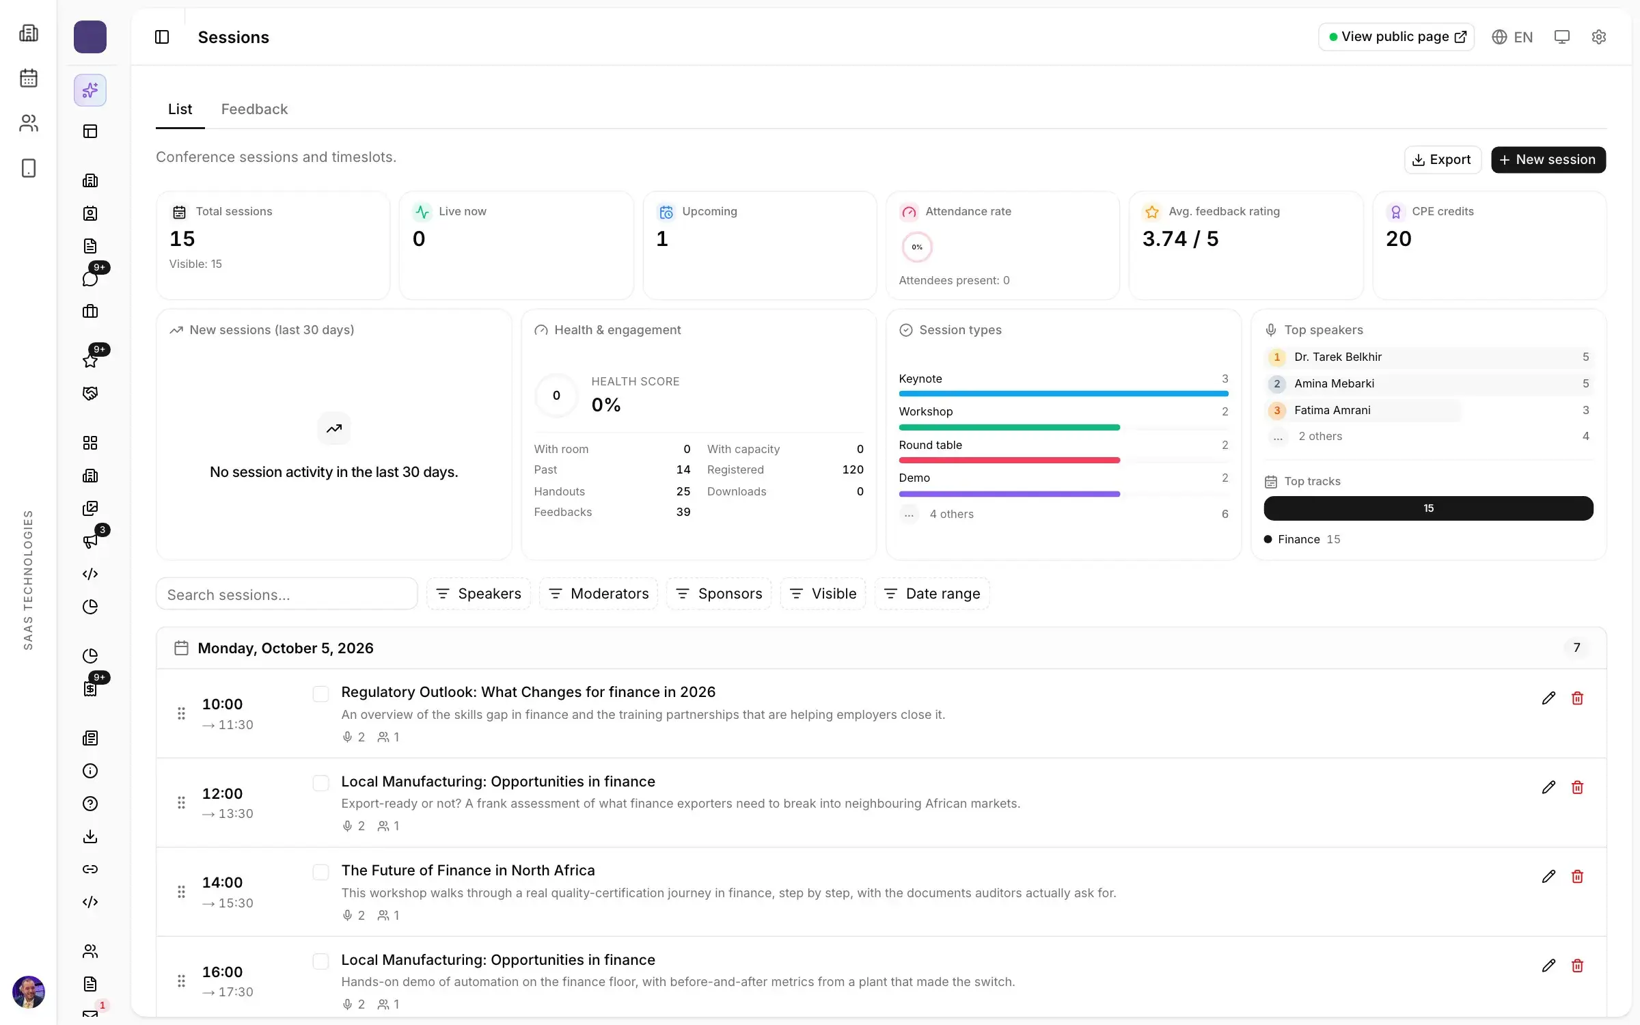This screenshot has height=1025, width=1640.
Task: Toggle the sidebar panel icon beside Sessions
Action: point(162,37)
